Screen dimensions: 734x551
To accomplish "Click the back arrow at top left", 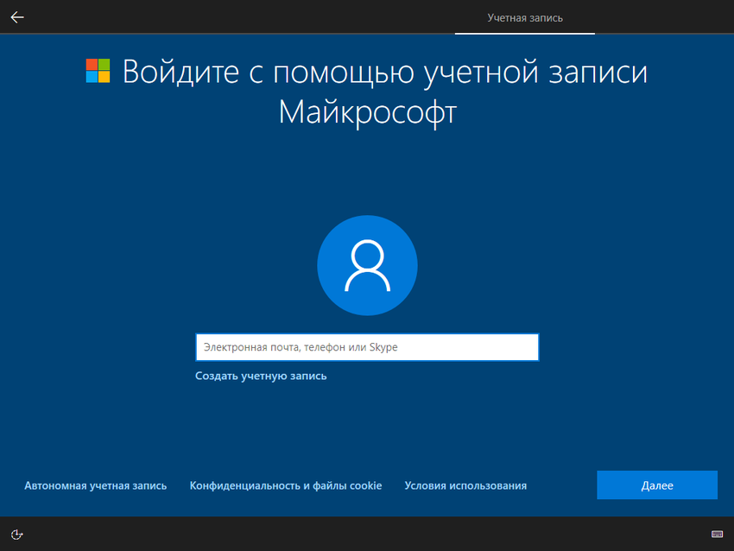I will (16, 16).
